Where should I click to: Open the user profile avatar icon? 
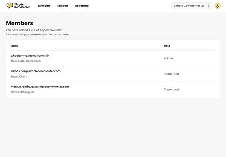click(217, 6)
